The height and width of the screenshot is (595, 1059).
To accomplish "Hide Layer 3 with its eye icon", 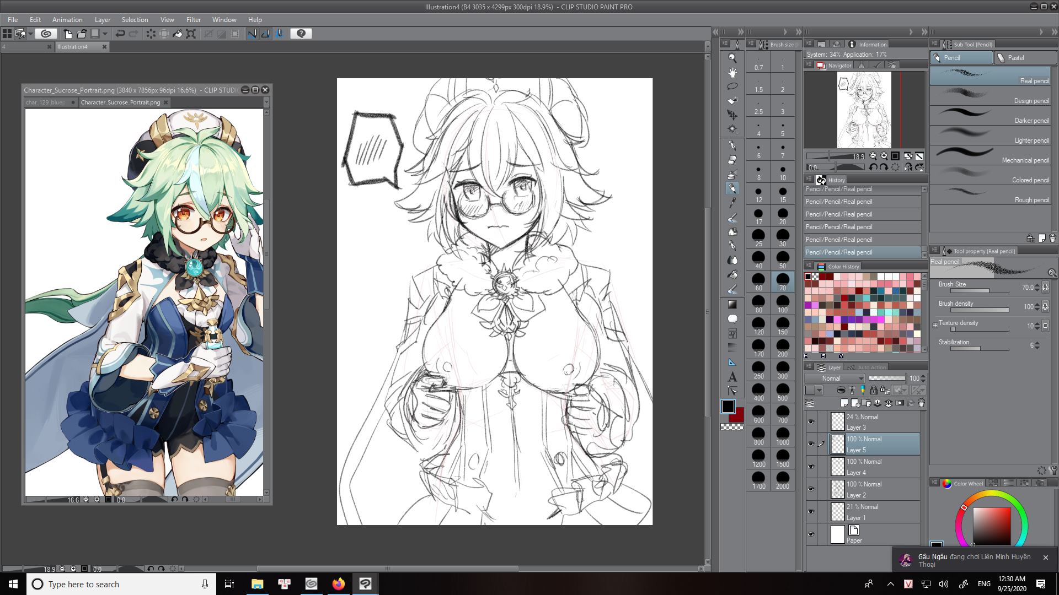I will (811, 422).
